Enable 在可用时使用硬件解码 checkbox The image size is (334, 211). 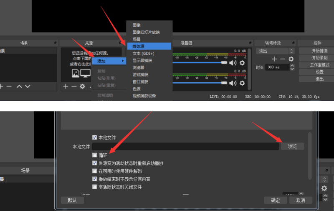tap(95, 171)
